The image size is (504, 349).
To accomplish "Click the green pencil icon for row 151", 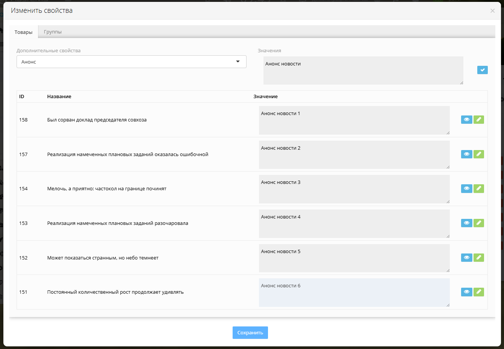I will point(478,292).
